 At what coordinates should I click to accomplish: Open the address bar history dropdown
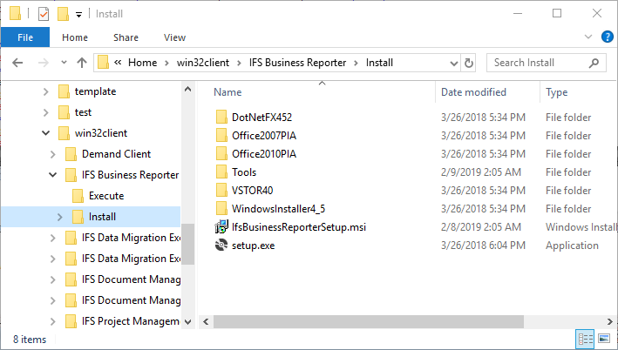453,63
